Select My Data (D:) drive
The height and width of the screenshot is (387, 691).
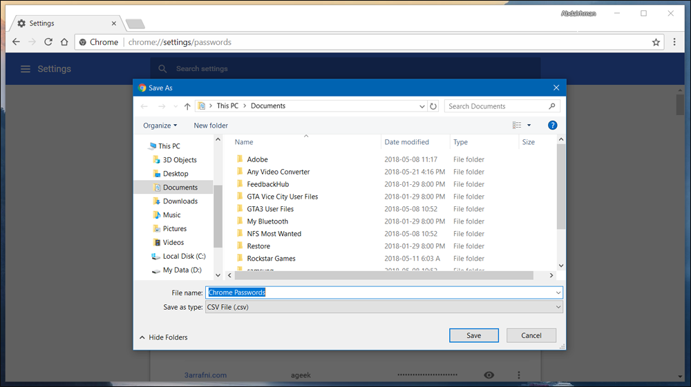point(177,270)
